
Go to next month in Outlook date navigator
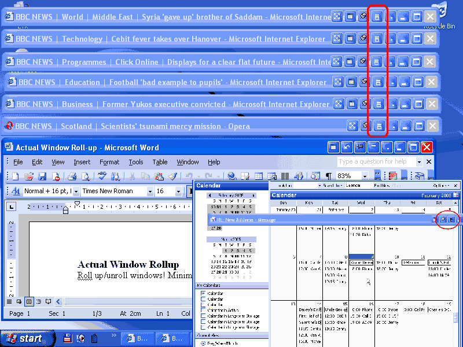[253, 195]
